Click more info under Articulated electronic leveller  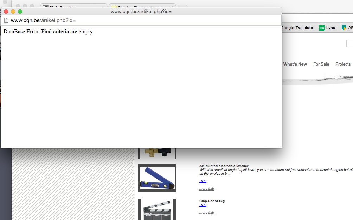click(x=206, y=189)
